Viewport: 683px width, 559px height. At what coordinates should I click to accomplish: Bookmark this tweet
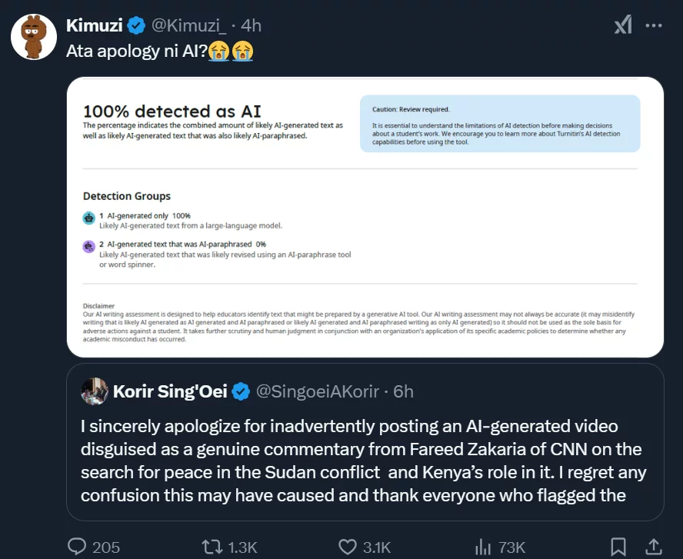(618, 547)
